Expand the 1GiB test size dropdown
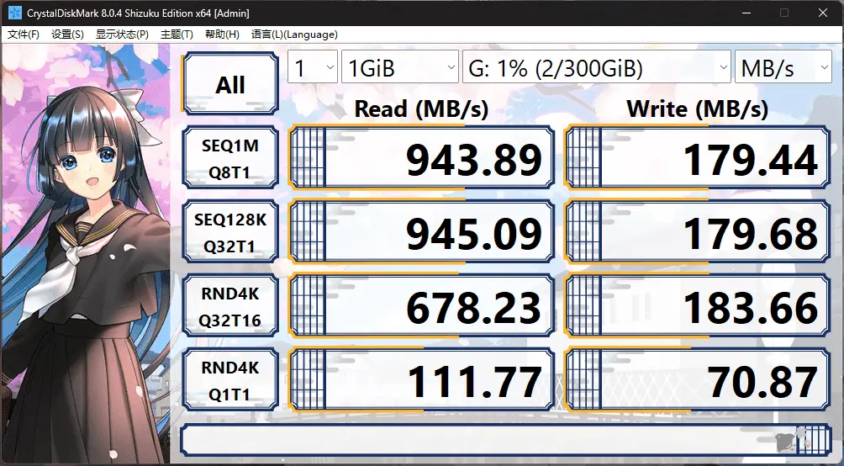 click(x=398, y=68)
